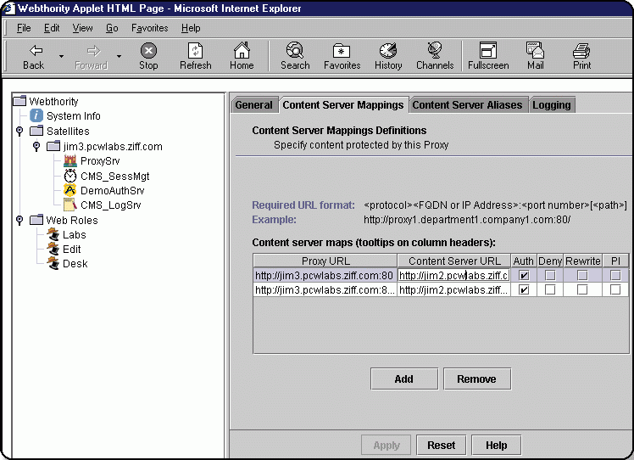Select the System Info icon in tree

pyautogui.click(x=36, y=115)
